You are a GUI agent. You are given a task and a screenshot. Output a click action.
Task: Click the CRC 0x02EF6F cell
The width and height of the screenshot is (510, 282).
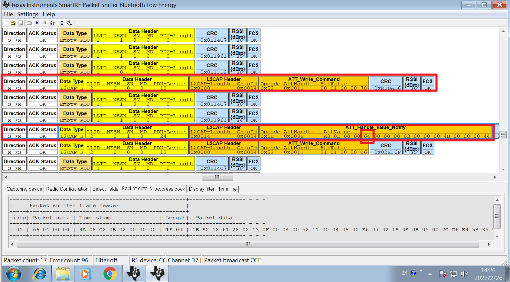(x=386, y=147)
